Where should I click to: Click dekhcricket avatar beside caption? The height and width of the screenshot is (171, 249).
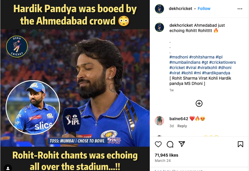click(x=159, y=27)
